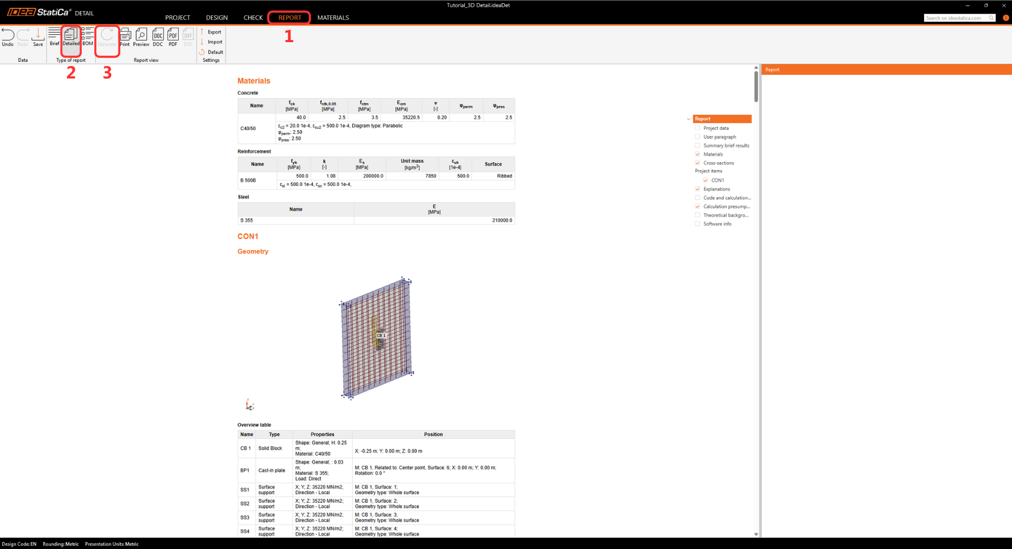Open the DESIGN tab
Viewport: 1012px width, 549px height.
[x=217, y=18]
